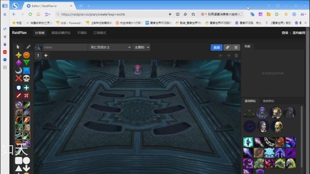Select the tank shield role icon
310x174 pixels.
click(19, 88)
